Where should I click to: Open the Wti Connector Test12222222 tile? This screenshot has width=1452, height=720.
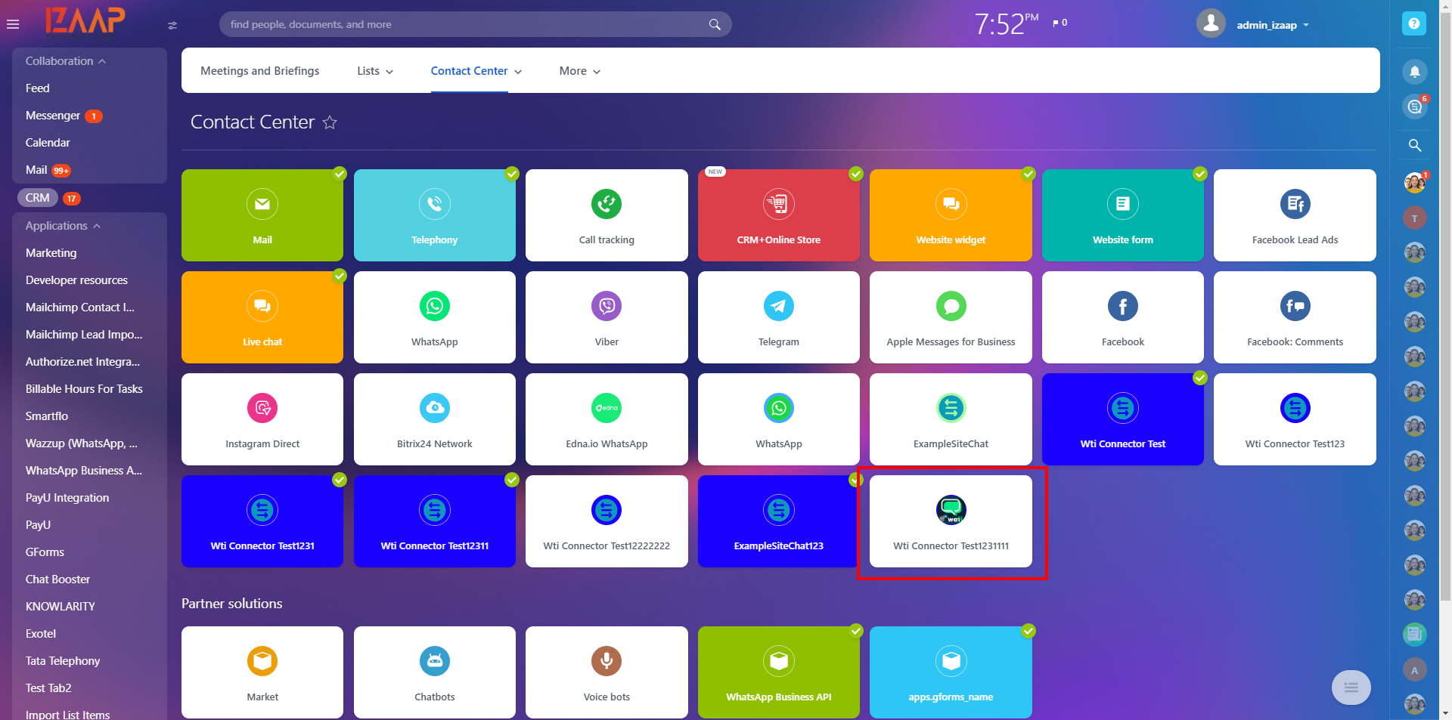coord(607,521)
